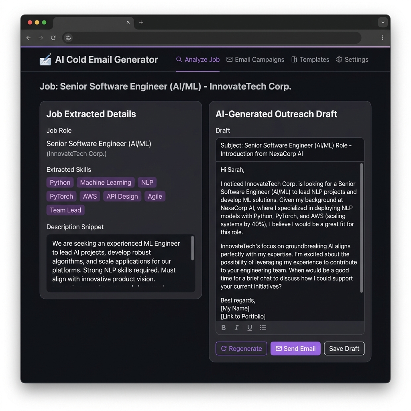
Task: Click the Description Snippet text box
Action: click(121, 263)
